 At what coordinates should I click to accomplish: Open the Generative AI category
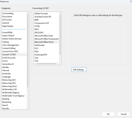(8, 64)
